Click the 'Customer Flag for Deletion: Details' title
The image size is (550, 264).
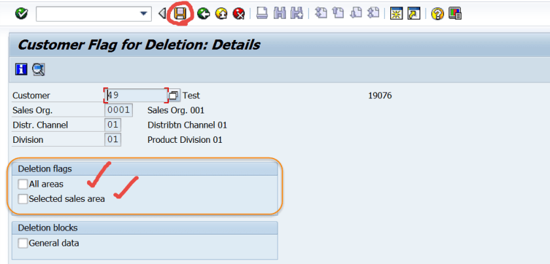point(139,45)
